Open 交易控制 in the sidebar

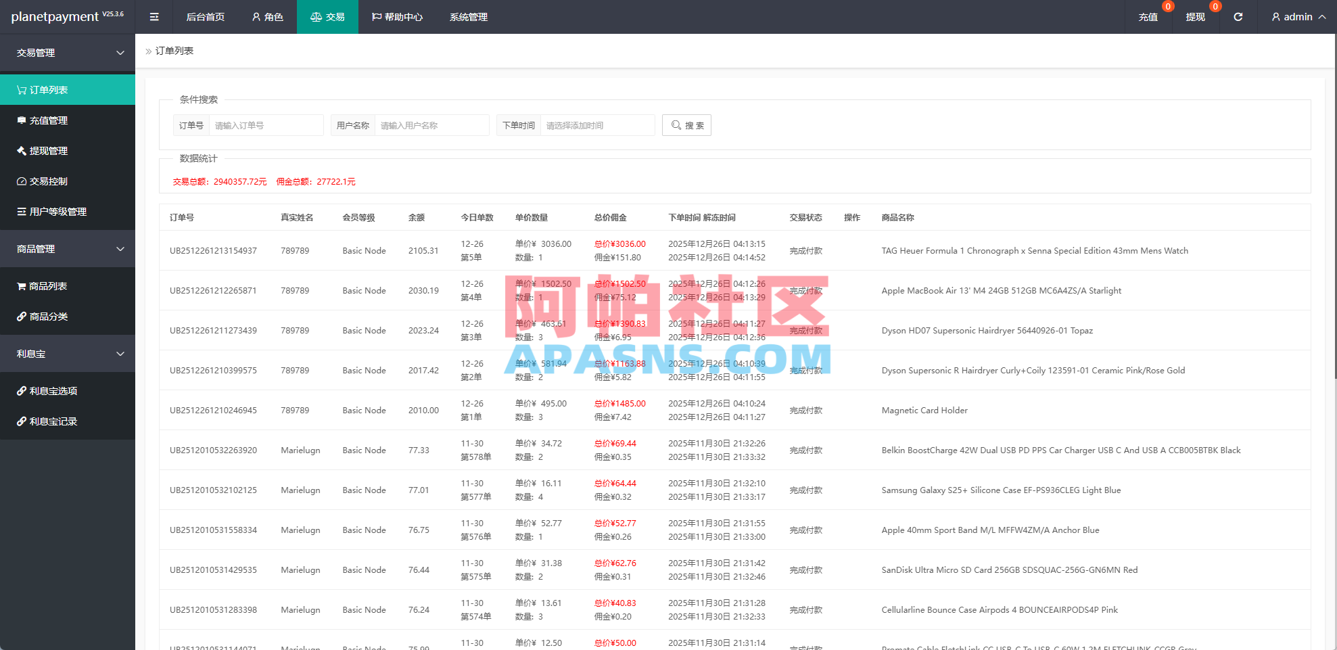coord(68,181)
